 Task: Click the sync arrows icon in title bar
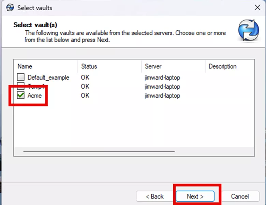10,8
